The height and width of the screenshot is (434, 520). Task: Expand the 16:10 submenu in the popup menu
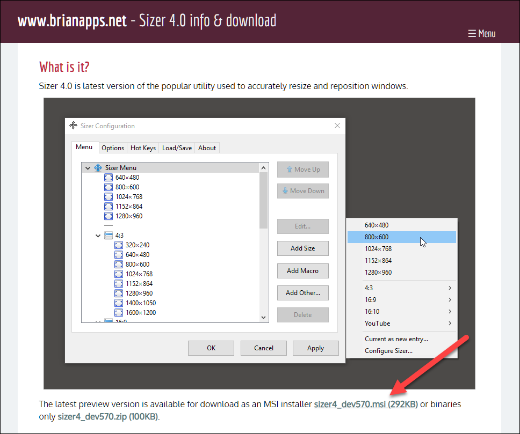tap(450, 312)
